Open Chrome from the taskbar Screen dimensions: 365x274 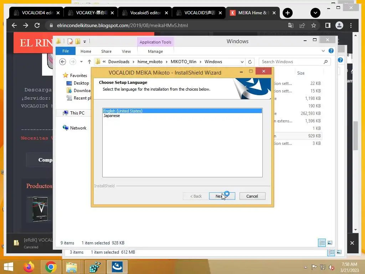click(x=51, y=267)
